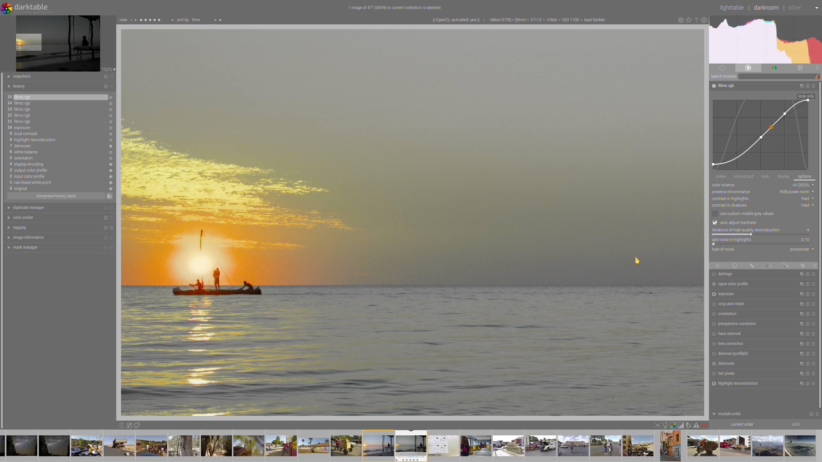Viewport: 822px width, 462px height.
Task: Open grouping icon in top toolbar
Action: 681,20
